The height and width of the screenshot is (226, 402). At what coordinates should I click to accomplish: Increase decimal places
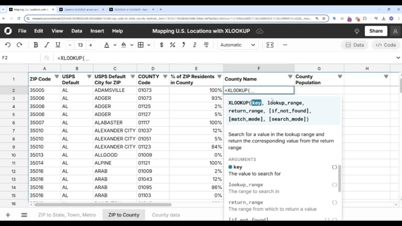[206, 45]
